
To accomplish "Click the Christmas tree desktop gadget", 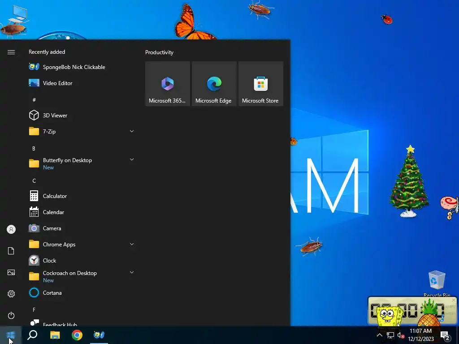I will (x=409, y=181).
